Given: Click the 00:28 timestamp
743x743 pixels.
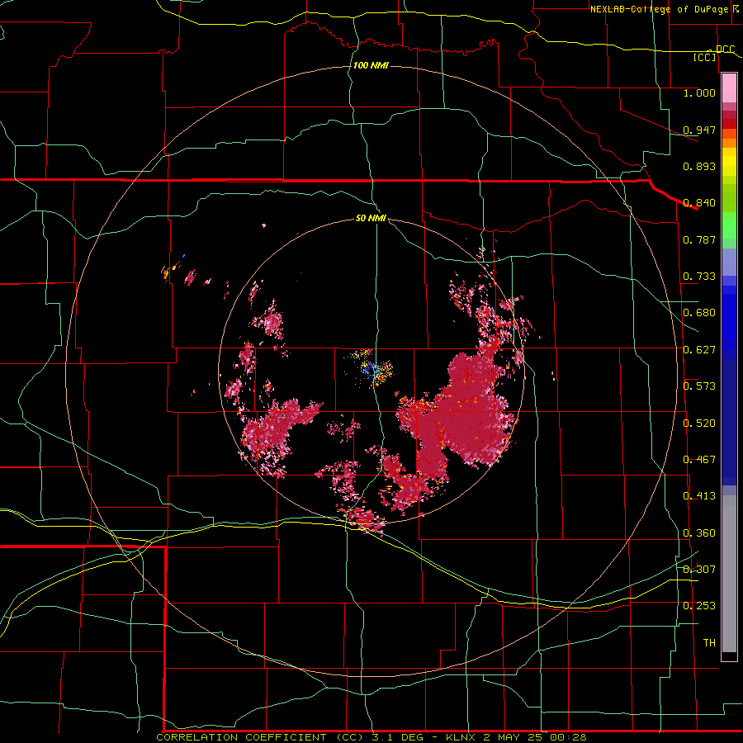Looking at the screenshot, I should pyautogui.click(x=568, y=737).
